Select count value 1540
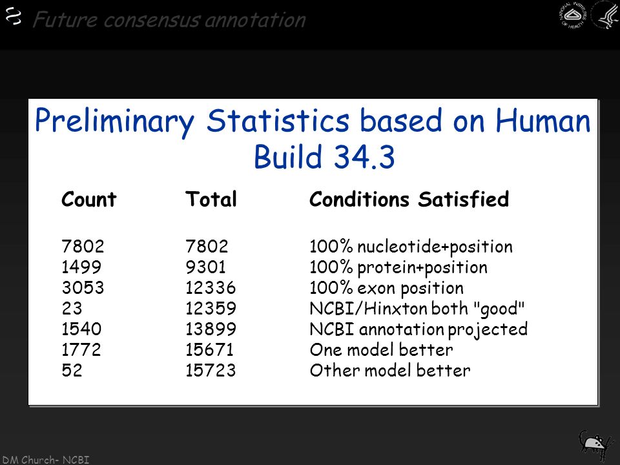This screenshot has width=620, height=465. pyautogui.click(x=82, y=329)
